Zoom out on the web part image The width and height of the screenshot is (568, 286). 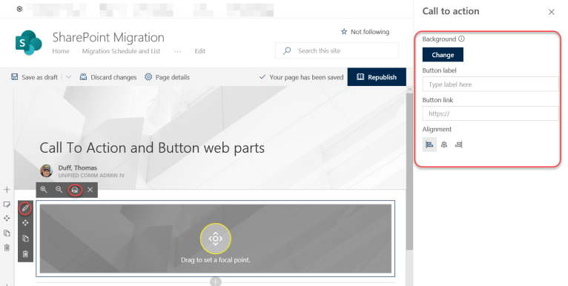59,190
